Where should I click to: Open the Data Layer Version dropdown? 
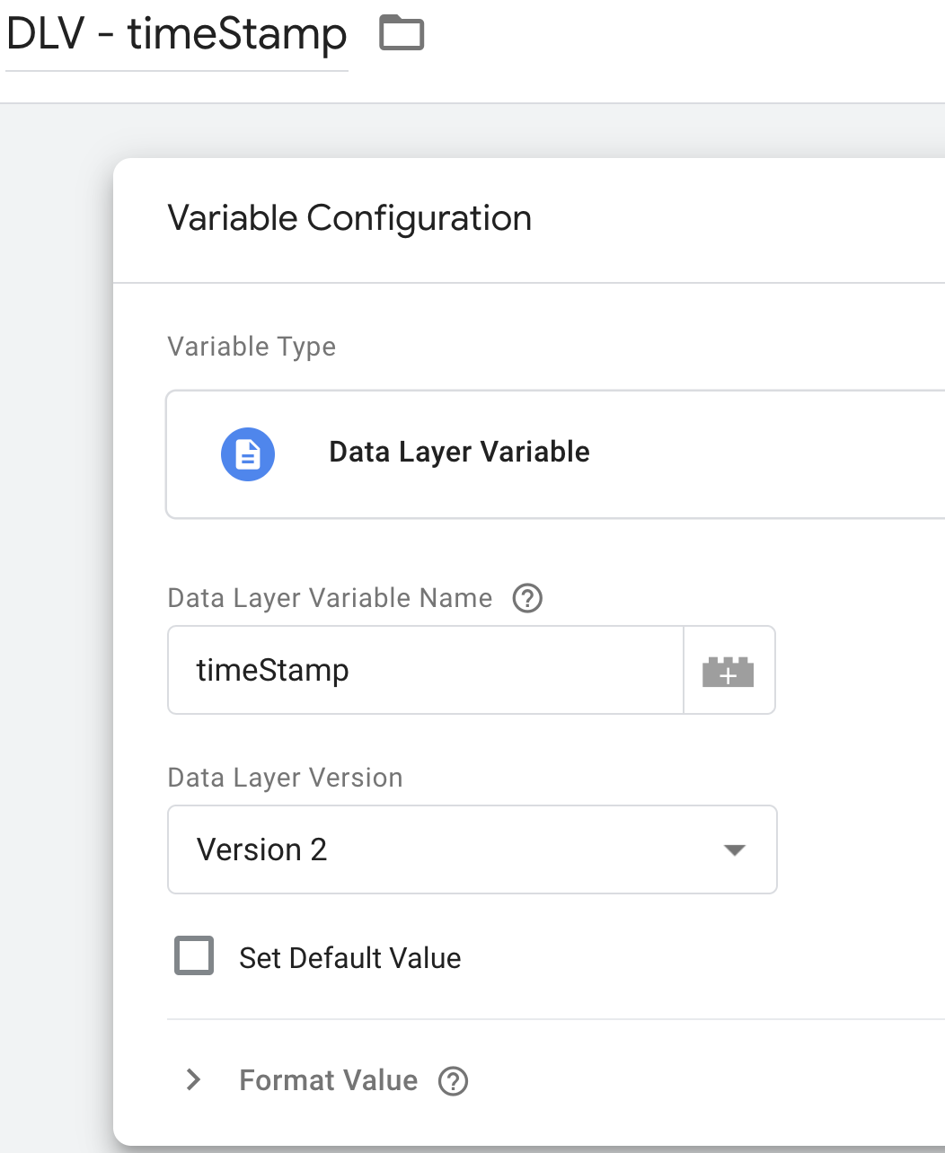[x=472, y=849]
